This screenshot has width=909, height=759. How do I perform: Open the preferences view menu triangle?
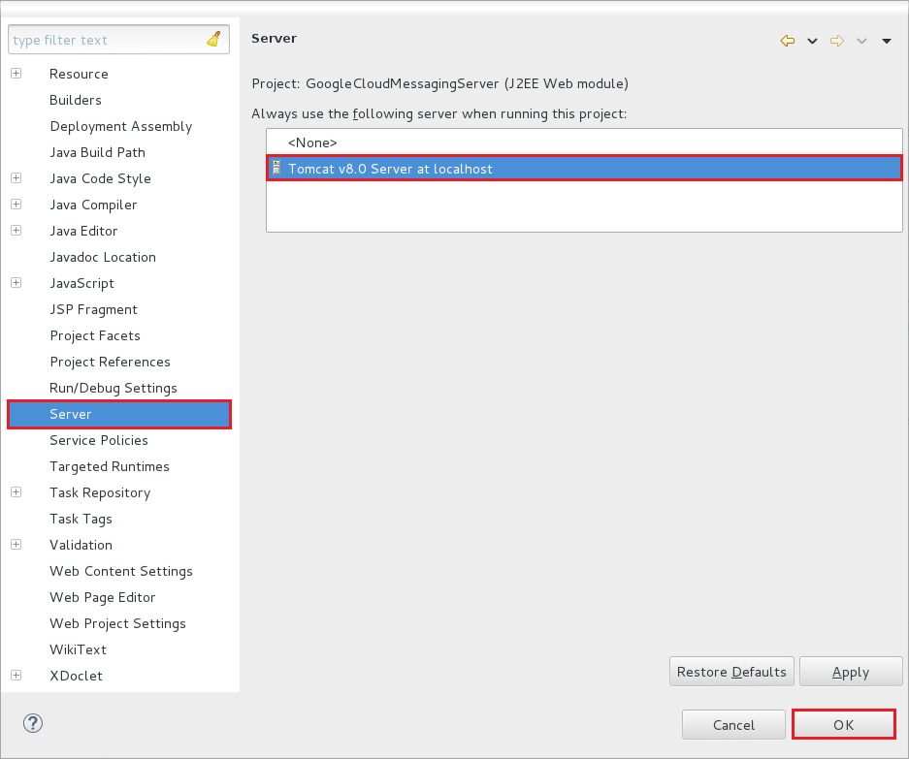coord(887,41)
